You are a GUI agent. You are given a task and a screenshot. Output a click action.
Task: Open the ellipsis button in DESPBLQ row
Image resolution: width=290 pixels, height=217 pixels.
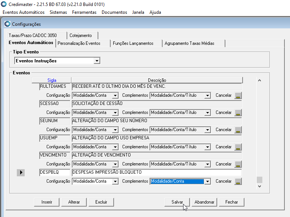pos(238,181)
